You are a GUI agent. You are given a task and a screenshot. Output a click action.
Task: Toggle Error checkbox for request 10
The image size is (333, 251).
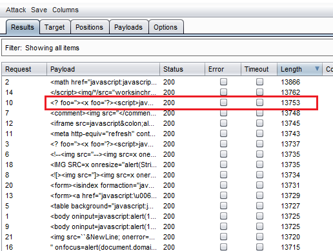[223, 103]
